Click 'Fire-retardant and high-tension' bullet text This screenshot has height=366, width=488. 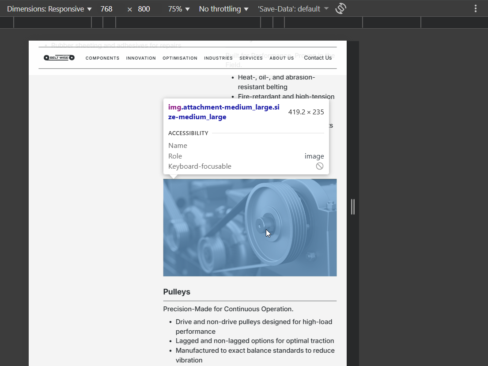(x=286, y=97)
